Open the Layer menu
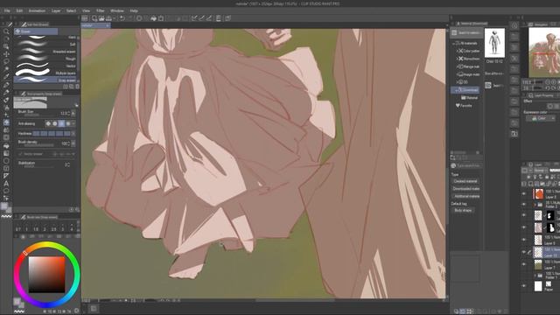 coord(56,10)
